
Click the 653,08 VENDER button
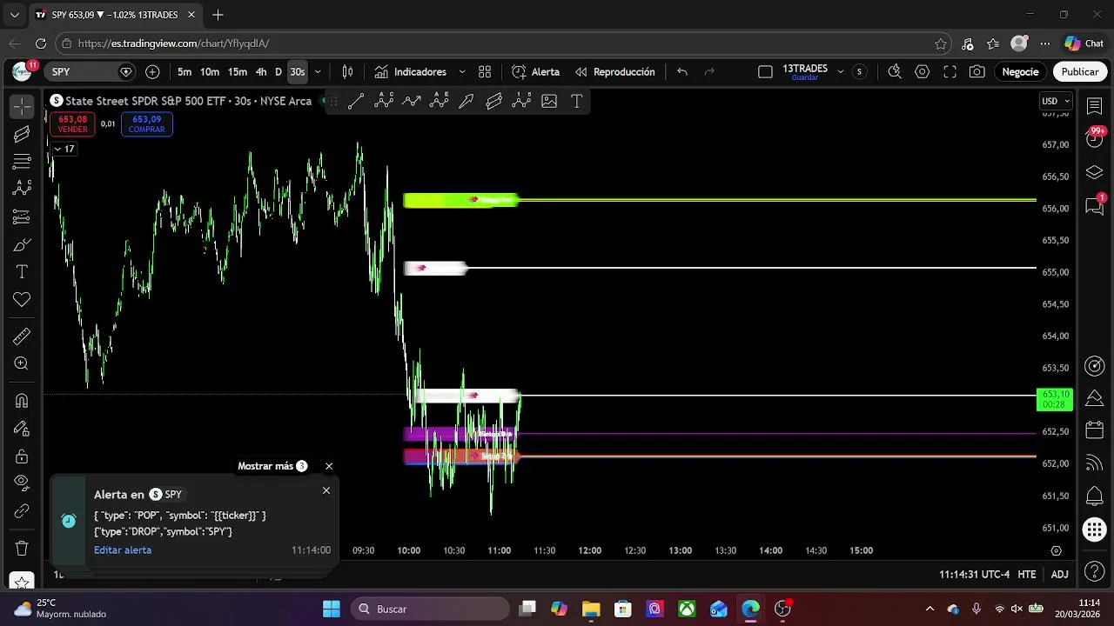(72, 124)
